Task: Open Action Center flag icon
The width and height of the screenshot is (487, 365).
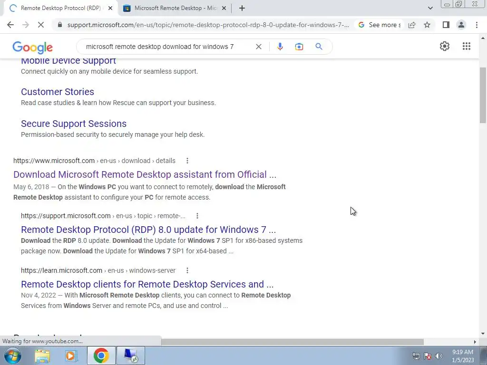Action: point(428,356)
